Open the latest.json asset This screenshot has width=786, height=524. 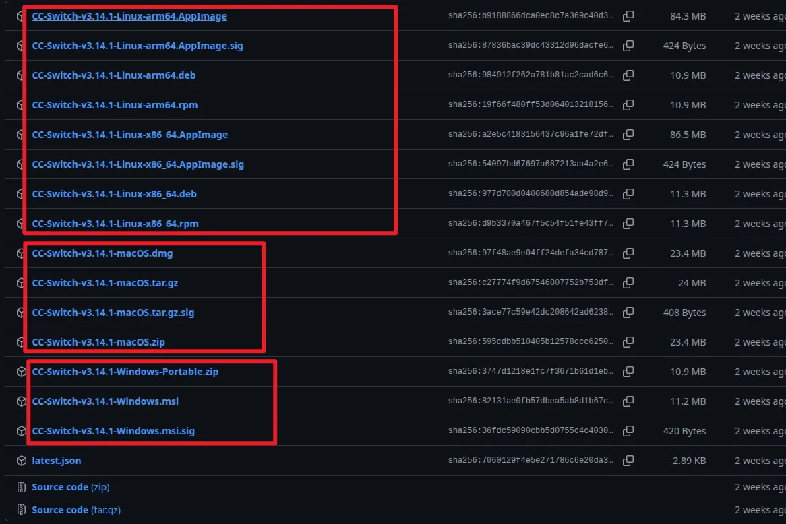(x=57, y=461)
